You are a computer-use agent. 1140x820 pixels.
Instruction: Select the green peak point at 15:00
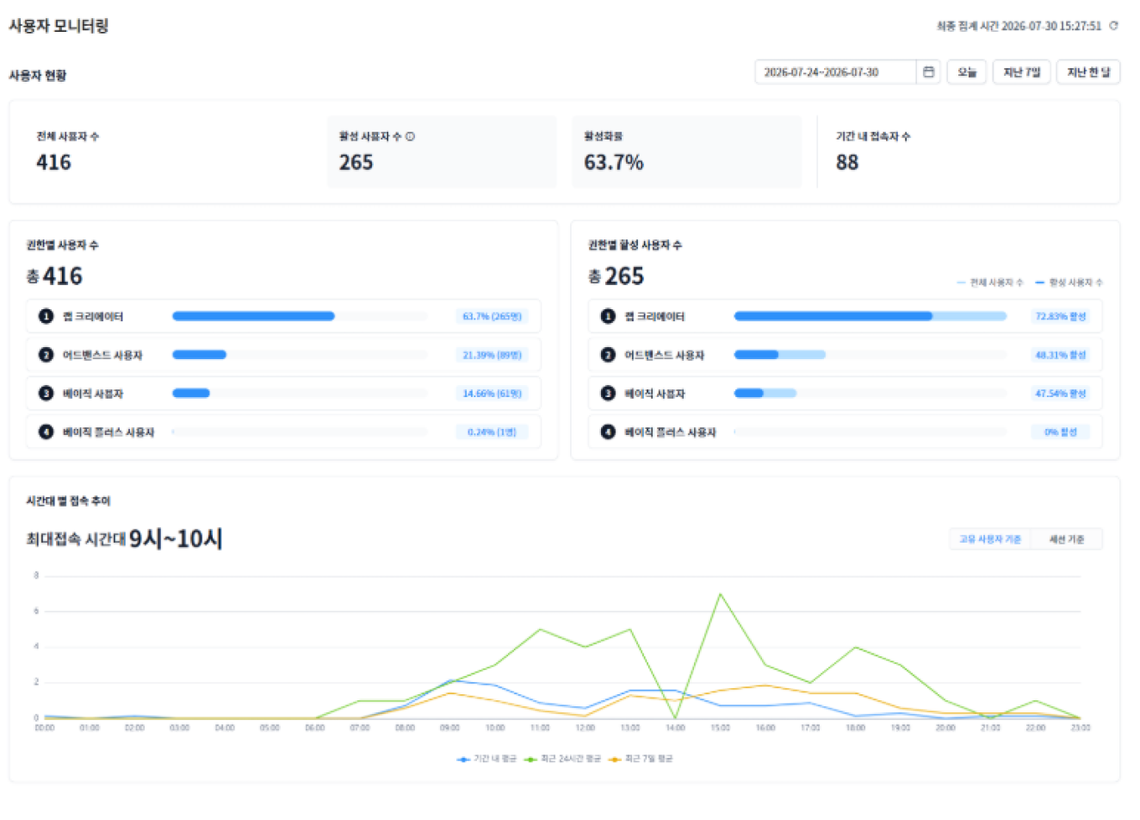(720, 594)
